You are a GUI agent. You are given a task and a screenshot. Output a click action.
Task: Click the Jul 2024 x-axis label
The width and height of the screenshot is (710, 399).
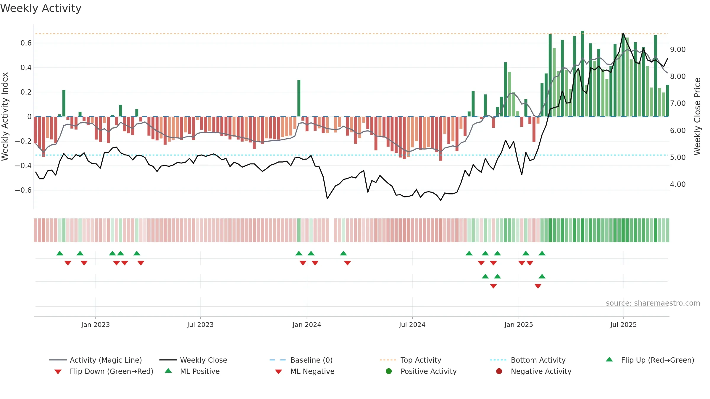[412, 325]
